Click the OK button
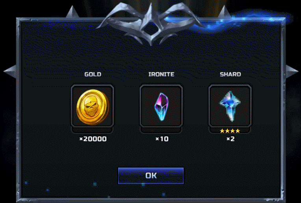Viewport: 301px width, 203px height. coord(150,175)
